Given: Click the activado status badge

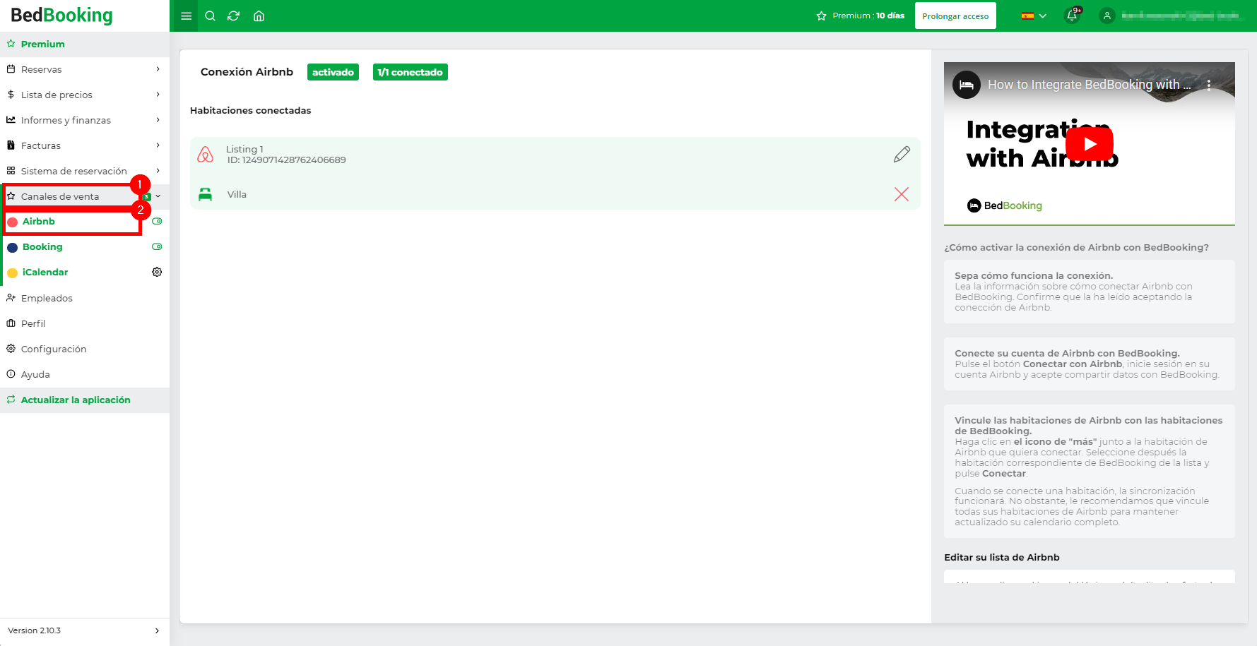Looking at the screenshot, I should tap(333, 72).
